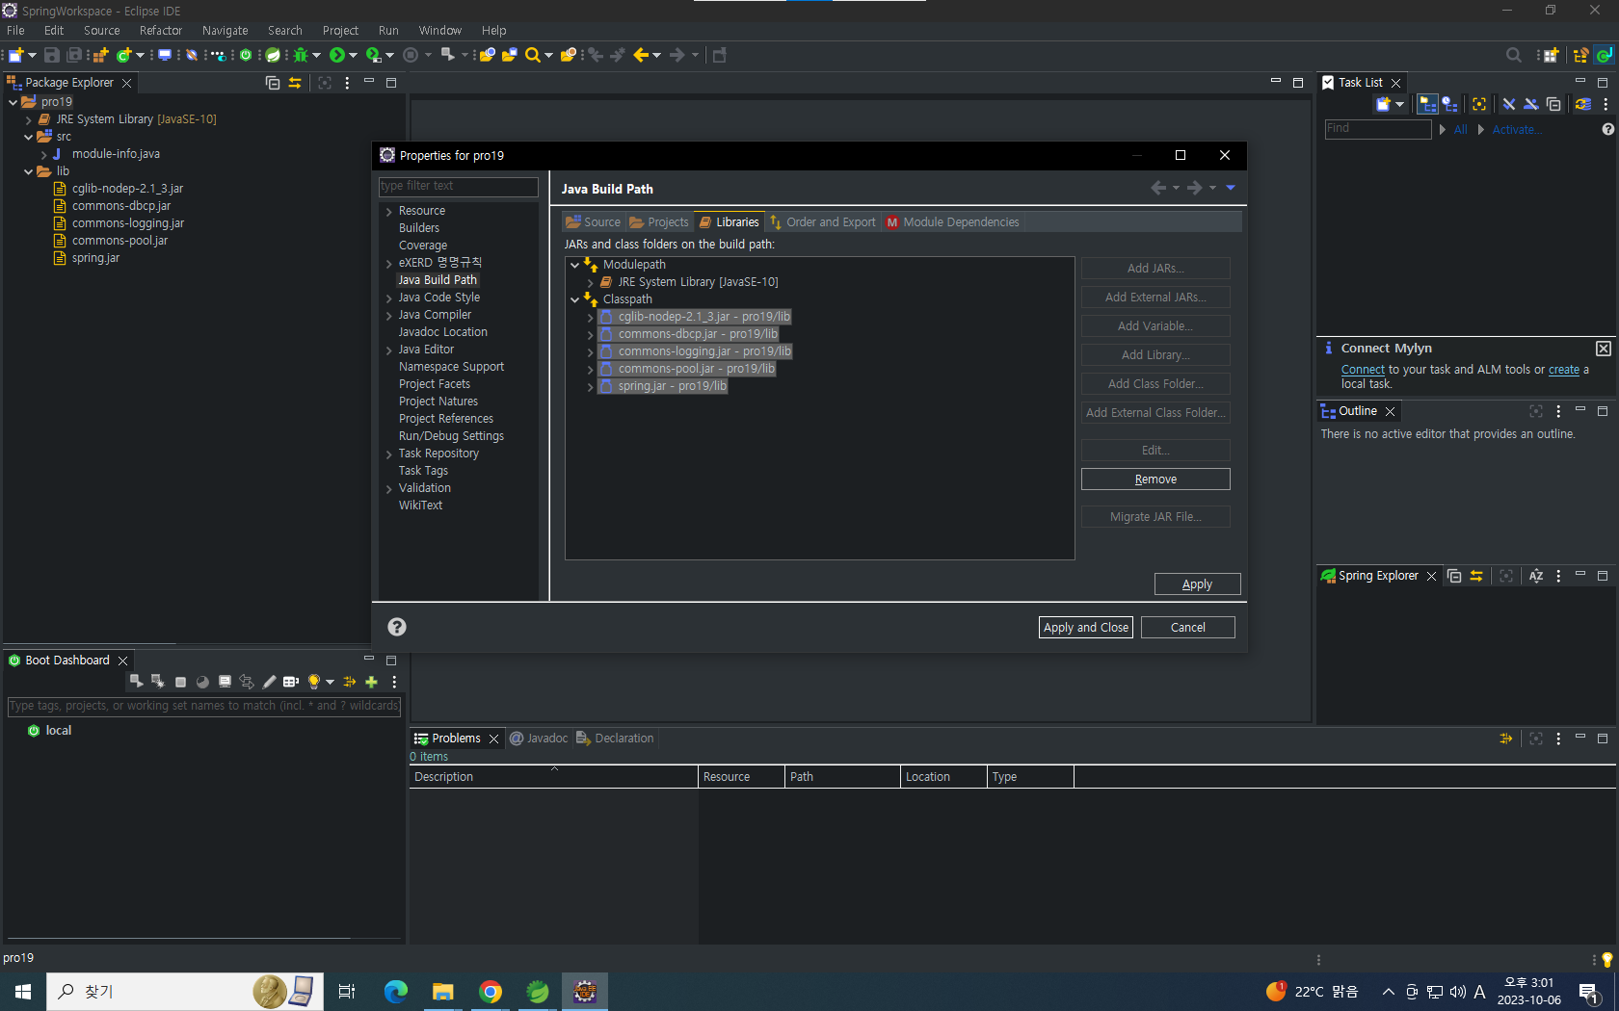
Task: Expand spring.jar classpath entry
Action: 591,386
